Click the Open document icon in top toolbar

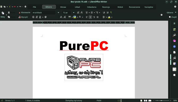point(5,7)
